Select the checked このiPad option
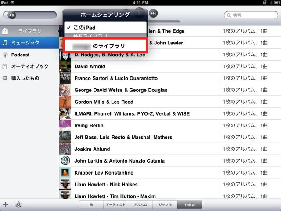This screenshot has height=211, width=281. coord(105,28)
